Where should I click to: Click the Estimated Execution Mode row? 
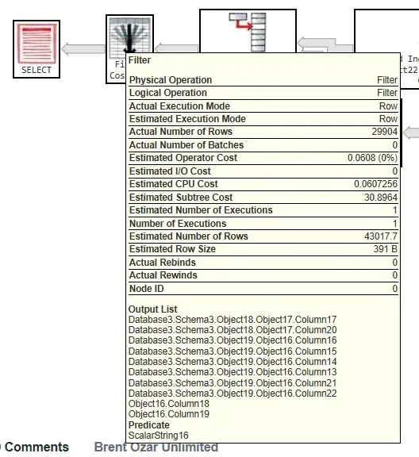click(263, 119)
